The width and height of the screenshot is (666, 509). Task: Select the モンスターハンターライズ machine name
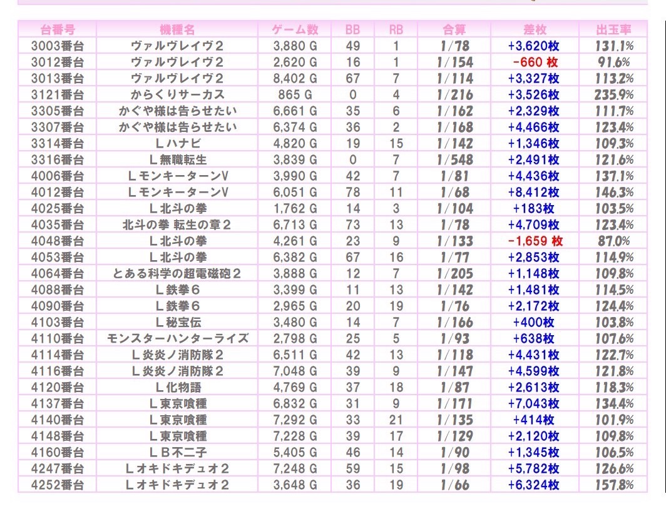tap(177, 338)
